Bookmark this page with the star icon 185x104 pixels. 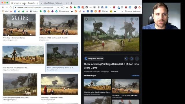coord(62,8)
